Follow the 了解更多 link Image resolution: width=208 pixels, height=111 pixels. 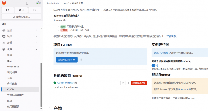[x=172, y=36]
